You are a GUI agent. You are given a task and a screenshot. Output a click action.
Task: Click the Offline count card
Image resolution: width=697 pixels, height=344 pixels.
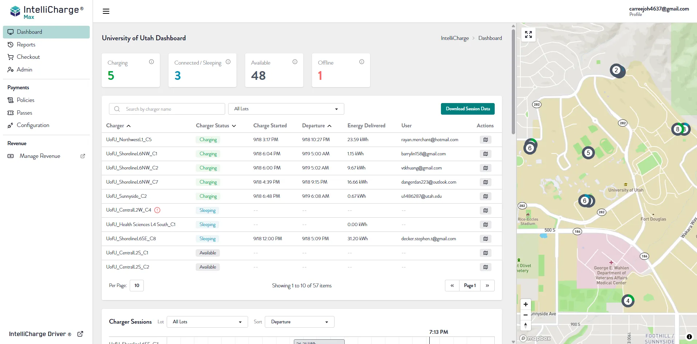(341, 70)
